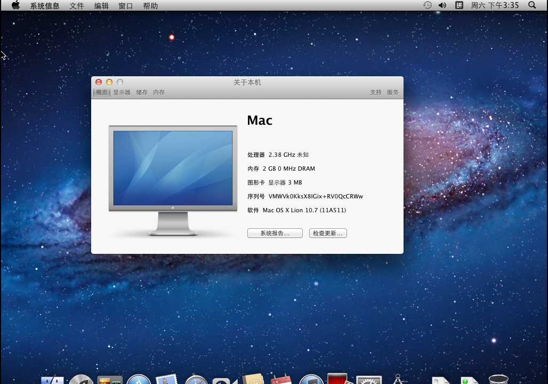Image resolution: width=548 pixels, height=384 pixels.
Task: Click the 系统报告… button
Action: tap(275, 233)
